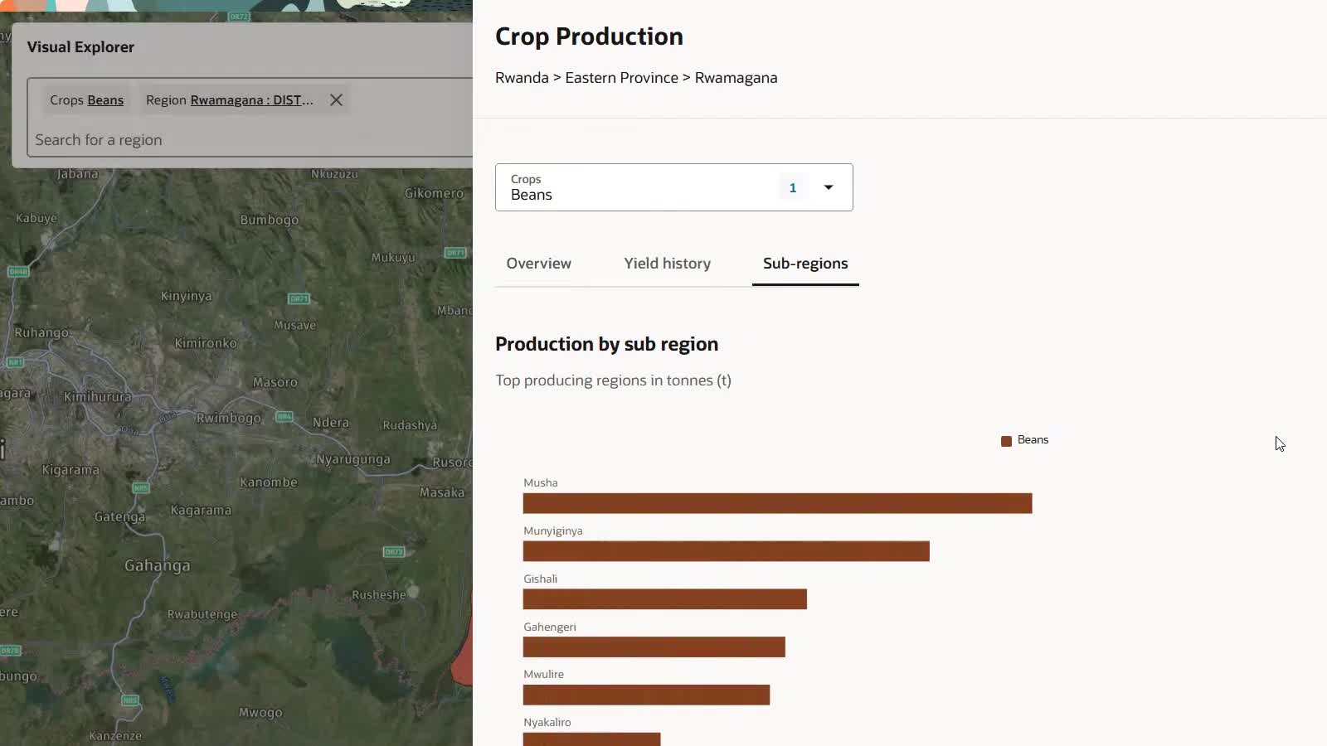This screenshot has height=746, width=1327.
Task: Click the Gatenga label on map
Action: (120, 517)
